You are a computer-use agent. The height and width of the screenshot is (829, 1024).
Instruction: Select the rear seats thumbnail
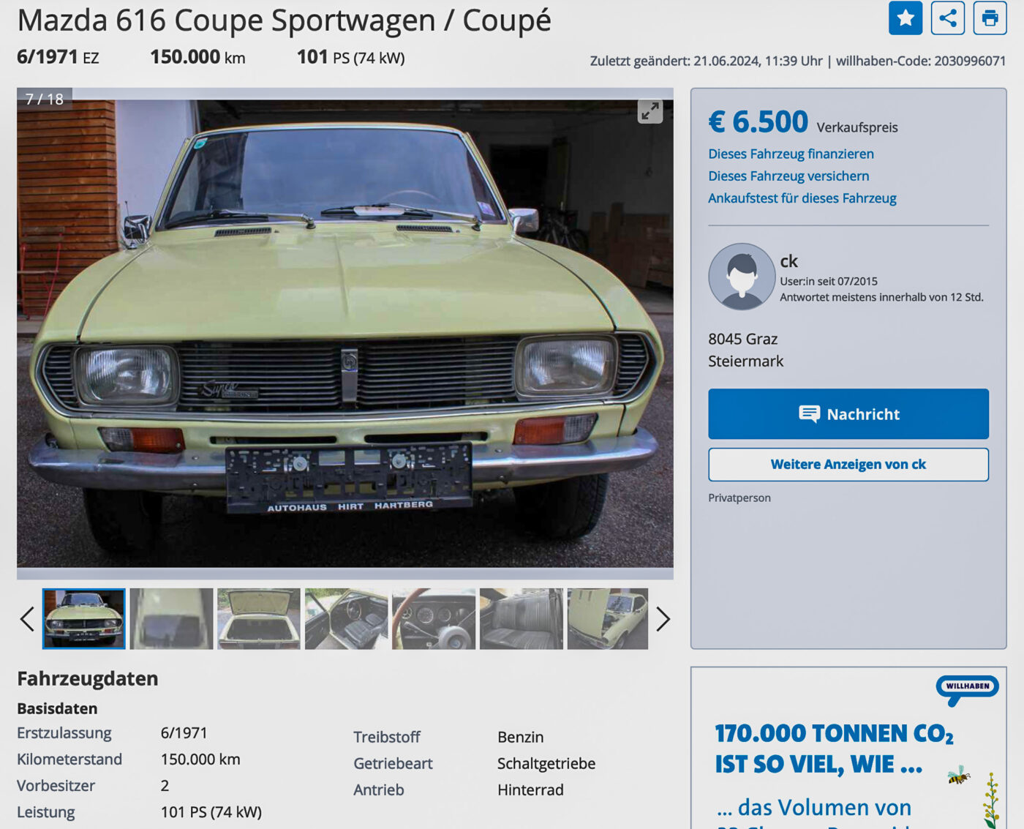pos(522,619)
